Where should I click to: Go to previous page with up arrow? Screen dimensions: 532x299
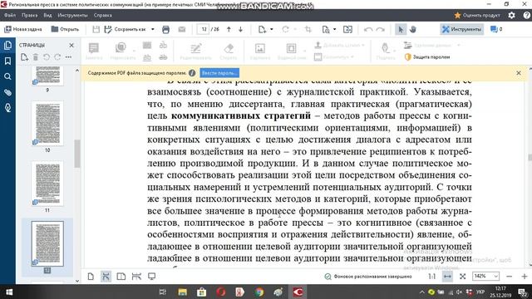click(229, 30)
